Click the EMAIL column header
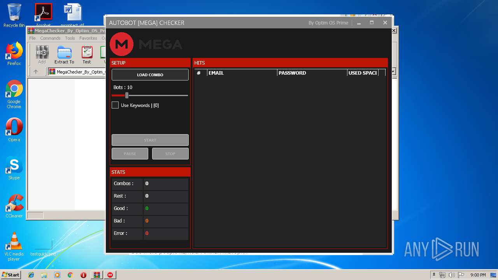The image size is (498, 280). pos(242,73)
